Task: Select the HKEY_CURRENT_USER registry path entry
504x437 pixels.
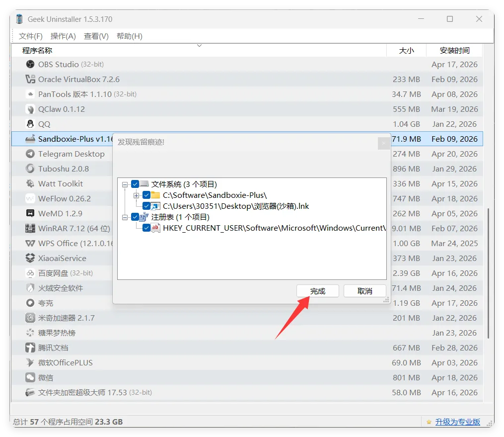Action: [x=274, y=228]
